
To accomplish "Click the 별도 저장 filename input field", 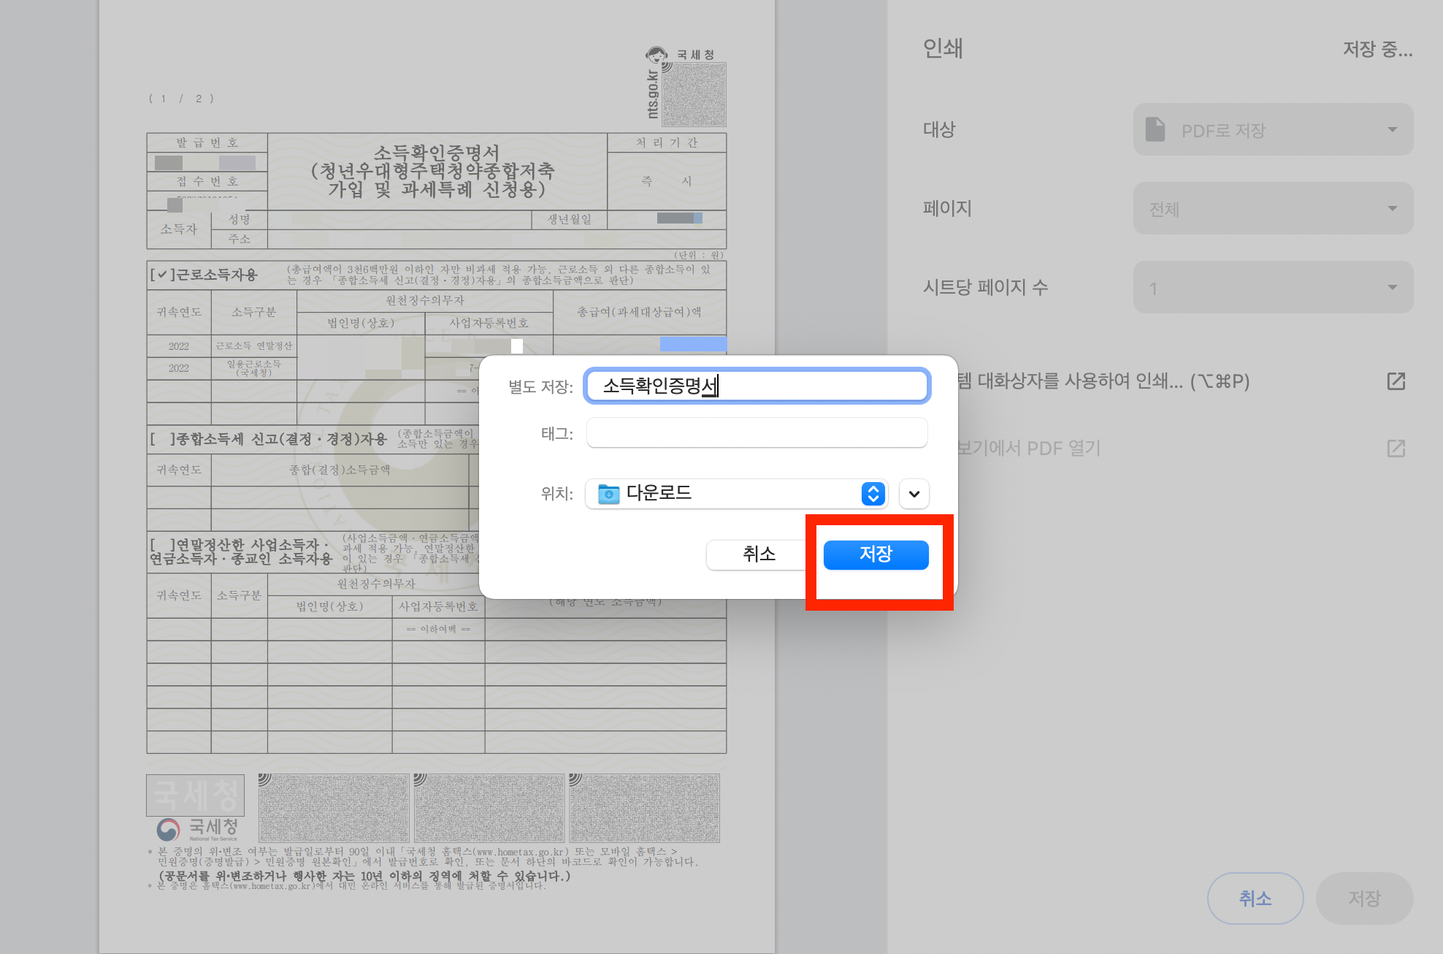I will pyautogui.click(x=757, y=386).
